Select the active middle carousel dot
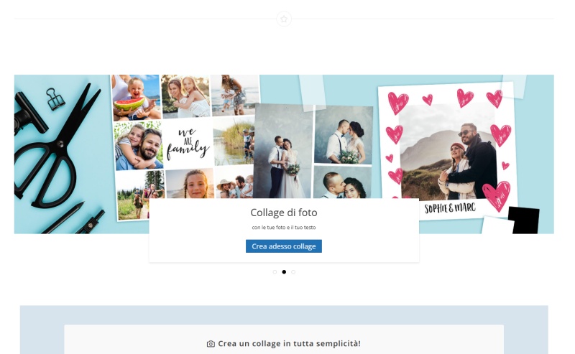This screenshot has width=575, height=354. pos(284,272)
